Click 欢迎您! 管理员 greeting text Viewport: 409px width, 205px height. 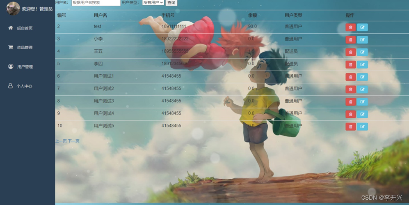point(37,9)
